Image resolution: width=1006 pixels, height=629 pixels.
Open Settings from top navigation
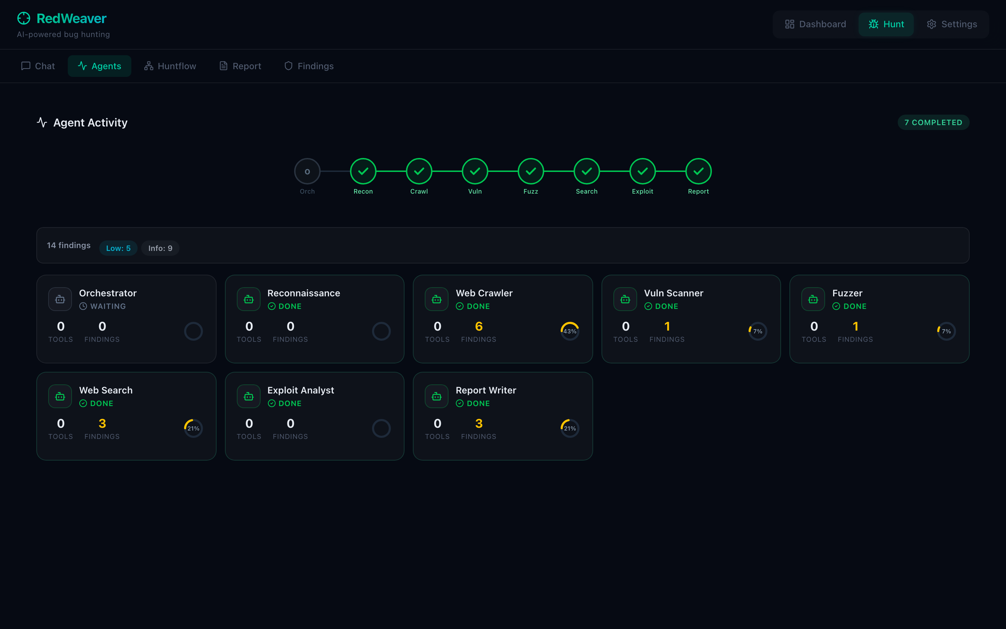[x=952, y=24]
